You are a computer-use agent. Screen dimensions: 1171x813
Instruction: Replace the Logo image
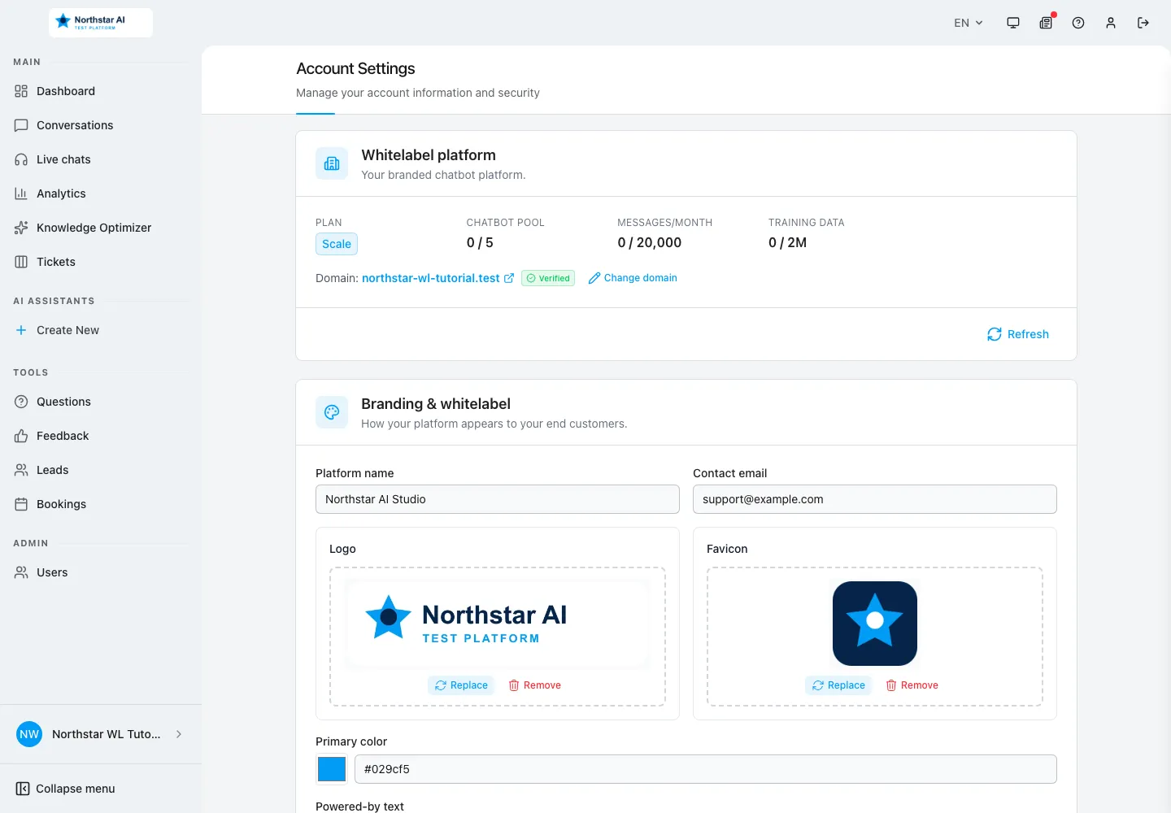pos(461,685)
